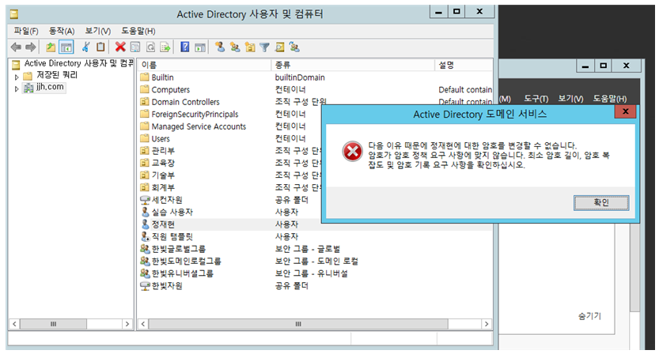Click tree pane scroll left arrow
This screenshot has height=354, width=659.
point(14,324)
